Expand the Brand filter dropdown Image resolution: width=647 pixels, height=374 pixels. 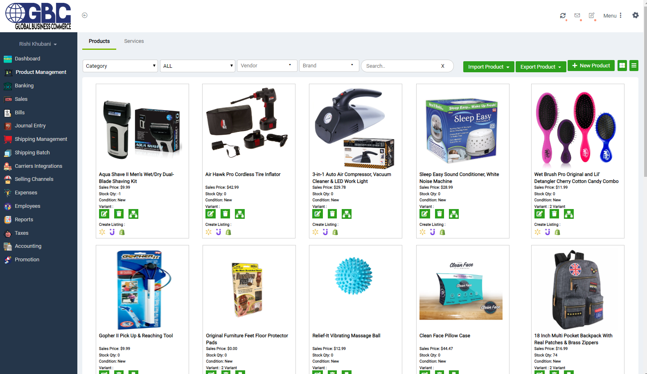(x=329, y=65)
